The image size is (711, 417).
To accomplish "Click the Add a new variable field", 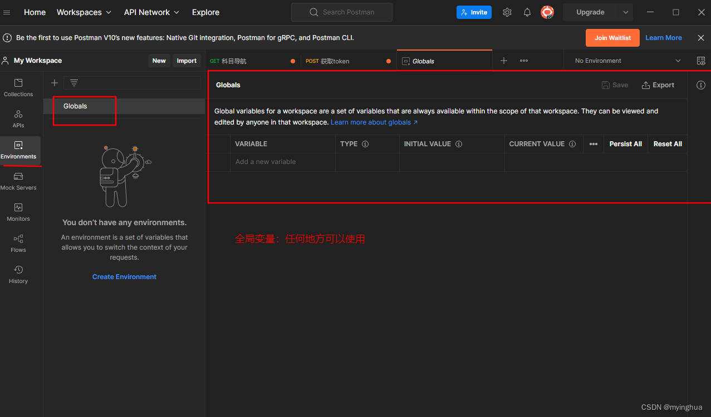I will coord(283,162).
